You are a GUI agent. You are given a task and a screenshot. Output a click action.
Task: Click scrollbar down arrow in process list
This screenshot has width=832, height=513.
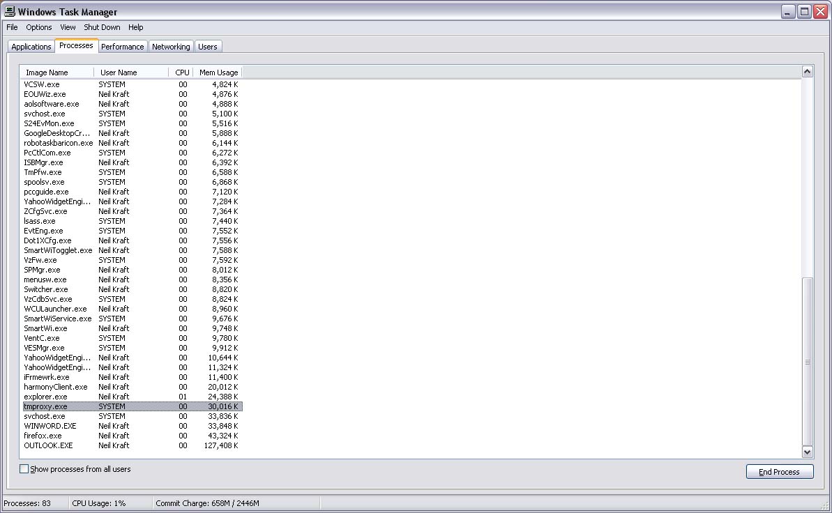click(807, 452)
